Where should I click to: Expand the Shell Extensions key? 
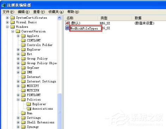click(x=18, y=122)
